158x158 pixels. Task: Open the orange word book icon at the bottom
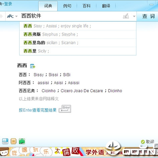pos(14,141)
